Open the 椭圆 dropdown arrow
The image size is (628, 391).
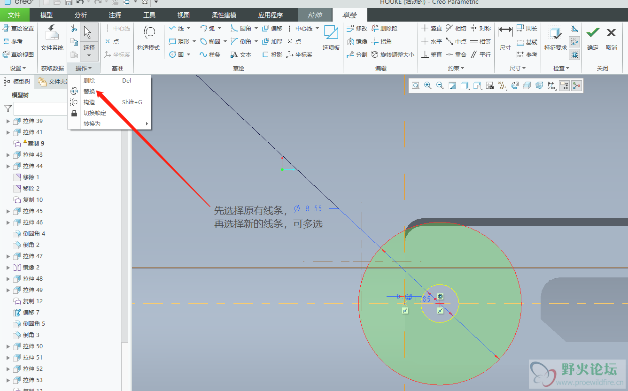coord(225,41)
